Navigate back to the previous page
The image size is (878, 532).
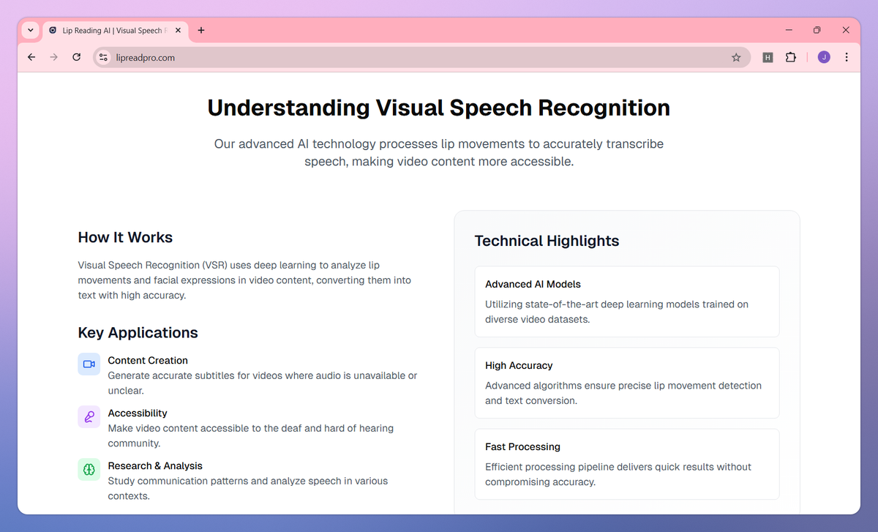coord(31,56)
